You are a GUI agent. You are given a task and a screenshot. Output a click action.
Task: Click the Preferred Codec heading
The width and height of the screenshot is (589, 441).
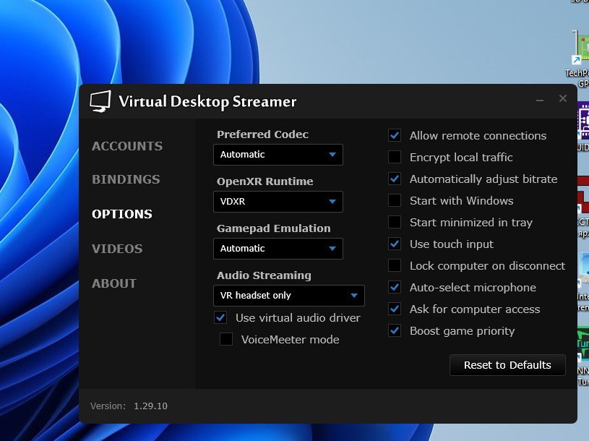[262, 134]
